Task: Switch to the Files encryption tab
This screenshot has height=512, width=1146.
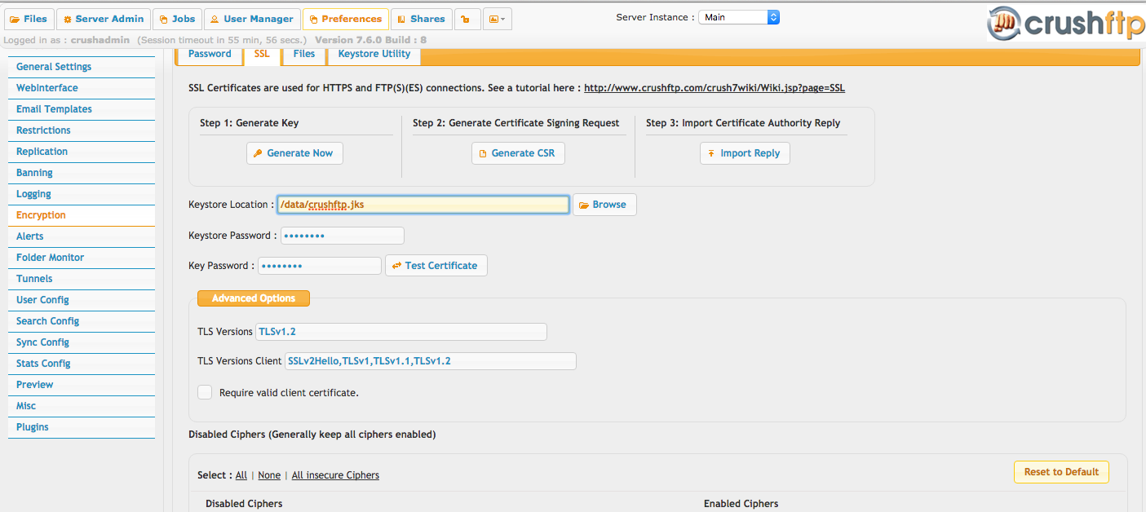Action: coord(304,55)
